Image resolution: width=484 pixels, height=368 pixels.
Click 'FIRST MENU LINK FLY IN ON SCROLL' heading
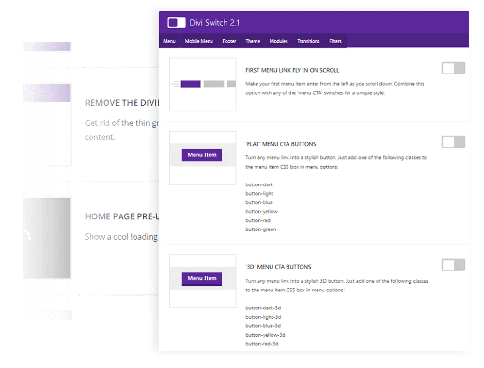[292, 70]
